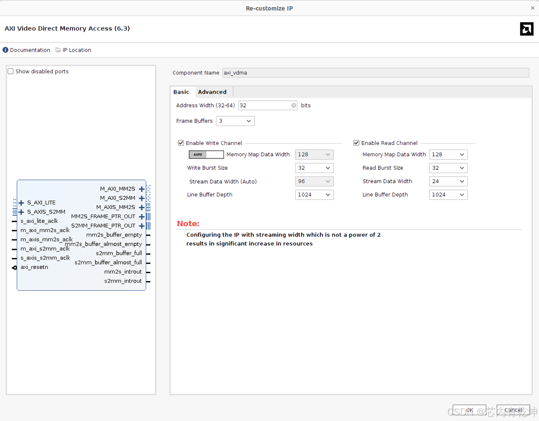Open the Frame Buffers dropdown
This screenshot has width=539, height=421.
(235, 121)
